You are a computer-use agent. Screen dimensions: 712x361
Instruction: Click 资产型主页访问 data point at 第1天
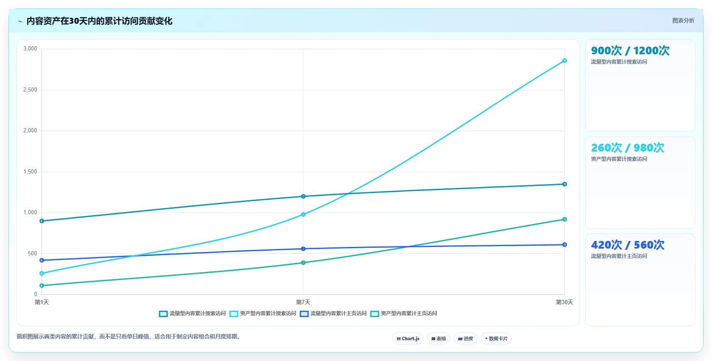tap(42, 285)
